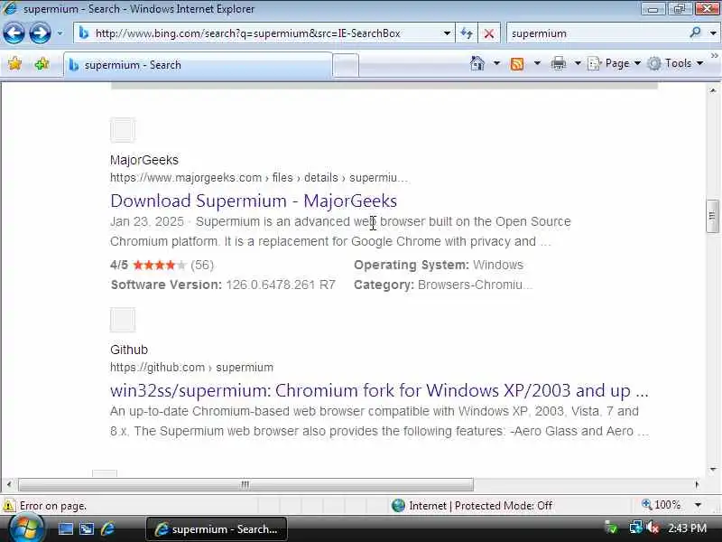Expand the Feeds dropdown arrow

pos(537,63)
